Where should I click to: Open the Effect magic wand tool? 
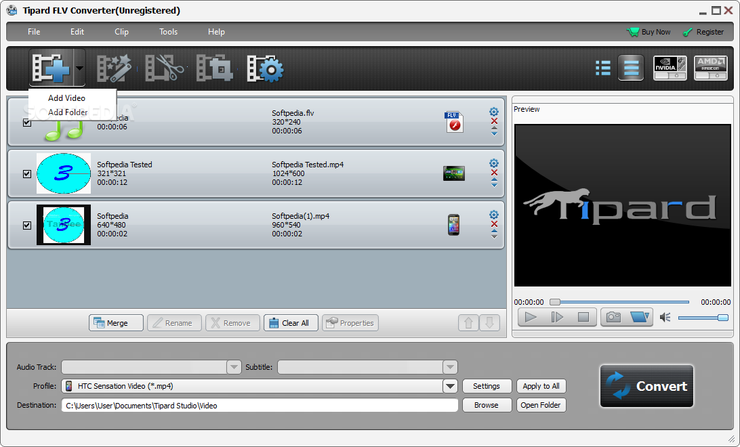tap(114, 68)
